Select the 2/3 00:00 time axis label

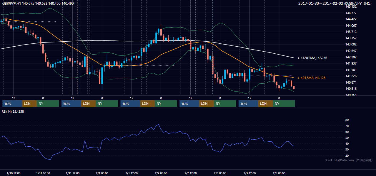(220, 173)
